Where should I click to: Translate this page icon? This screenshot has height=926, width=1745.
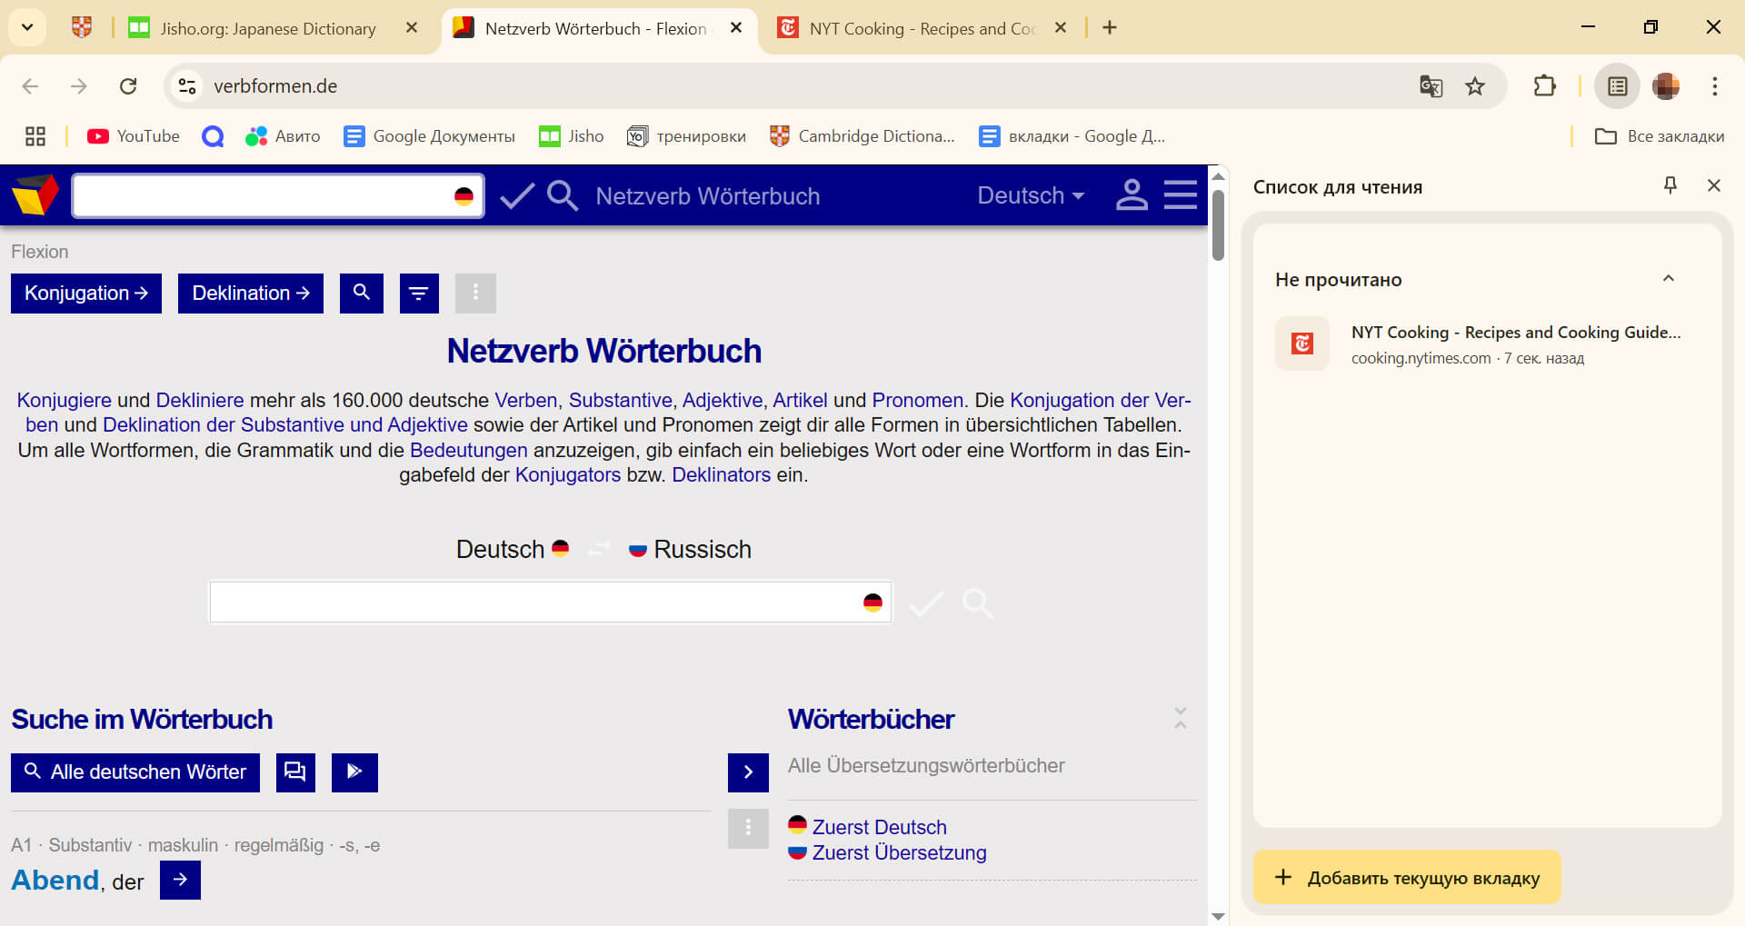tap(1431, 86)
